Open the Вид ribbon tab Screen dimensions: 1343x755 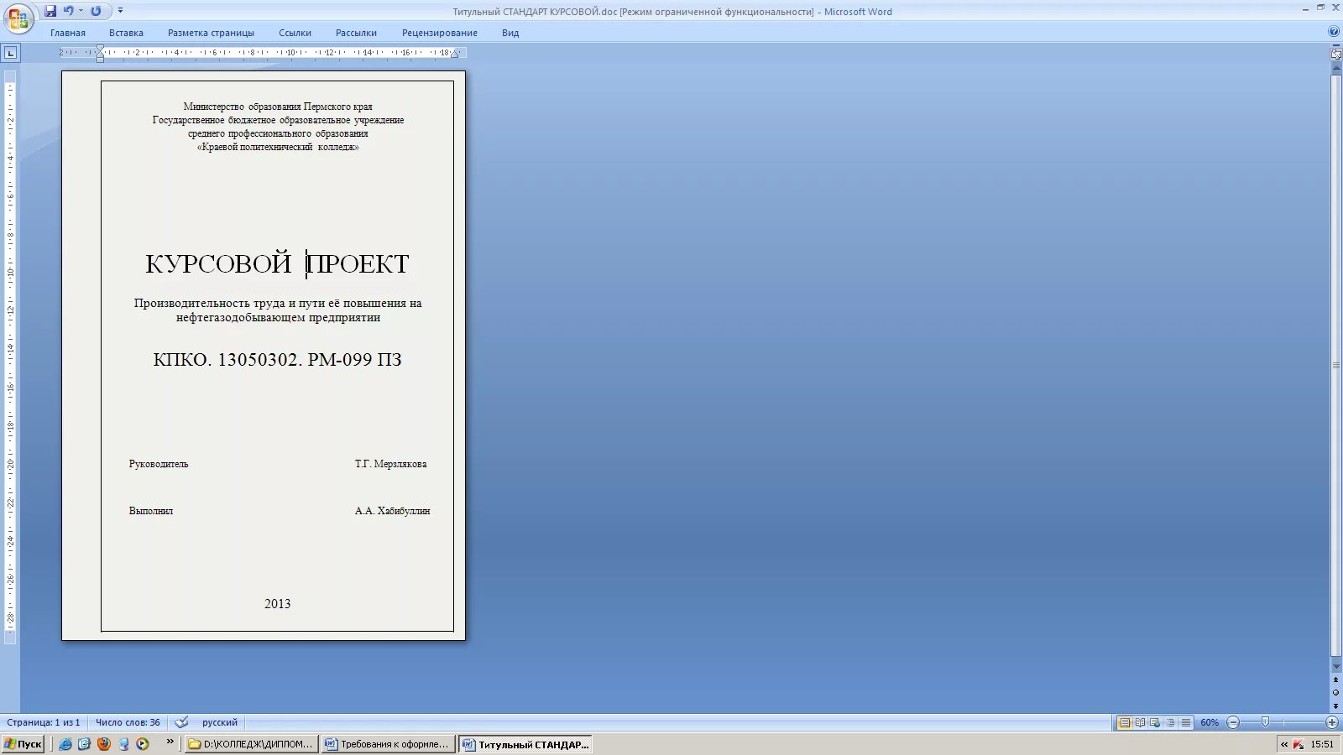[x=510, y=33]
